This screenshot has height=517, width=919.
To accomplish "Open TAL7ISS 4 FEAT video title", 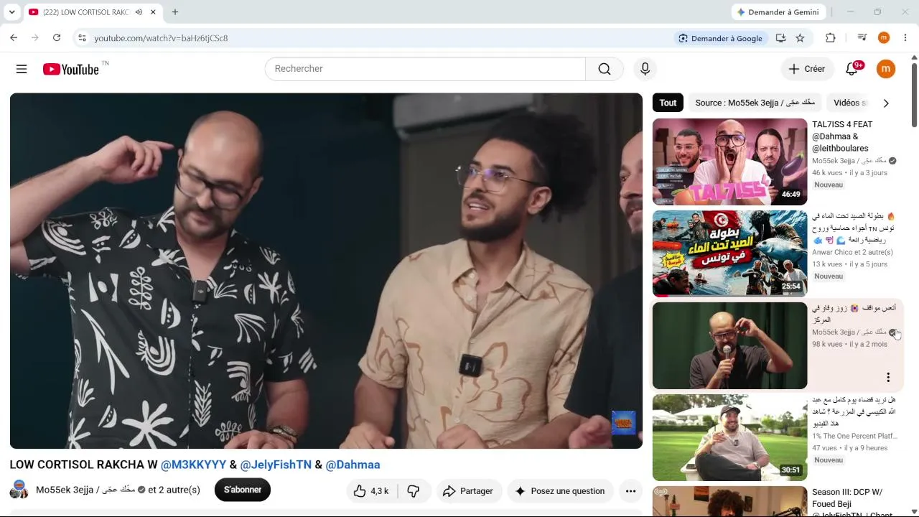I will point(843,136).
